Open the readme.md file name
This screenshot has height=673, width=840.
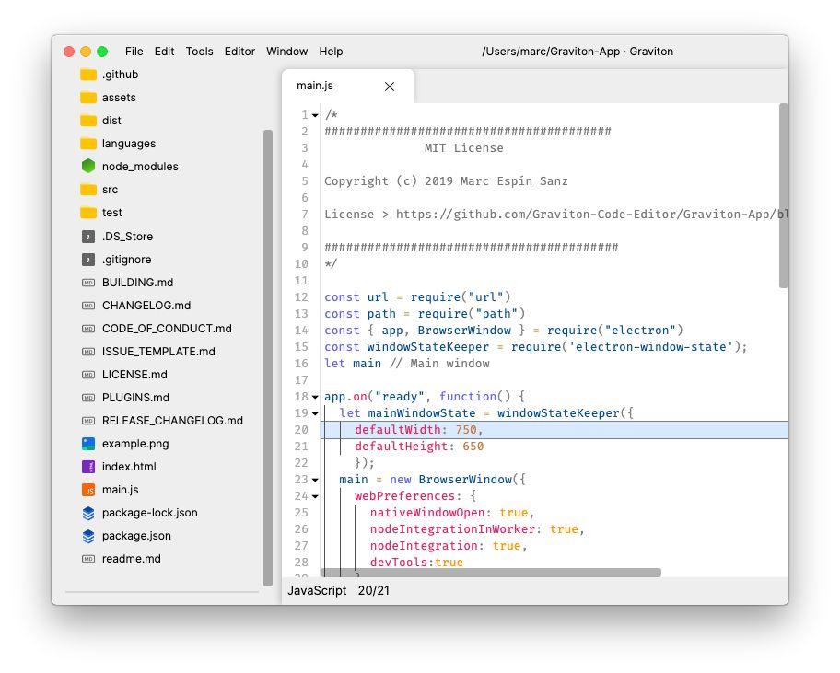[131, 559]
